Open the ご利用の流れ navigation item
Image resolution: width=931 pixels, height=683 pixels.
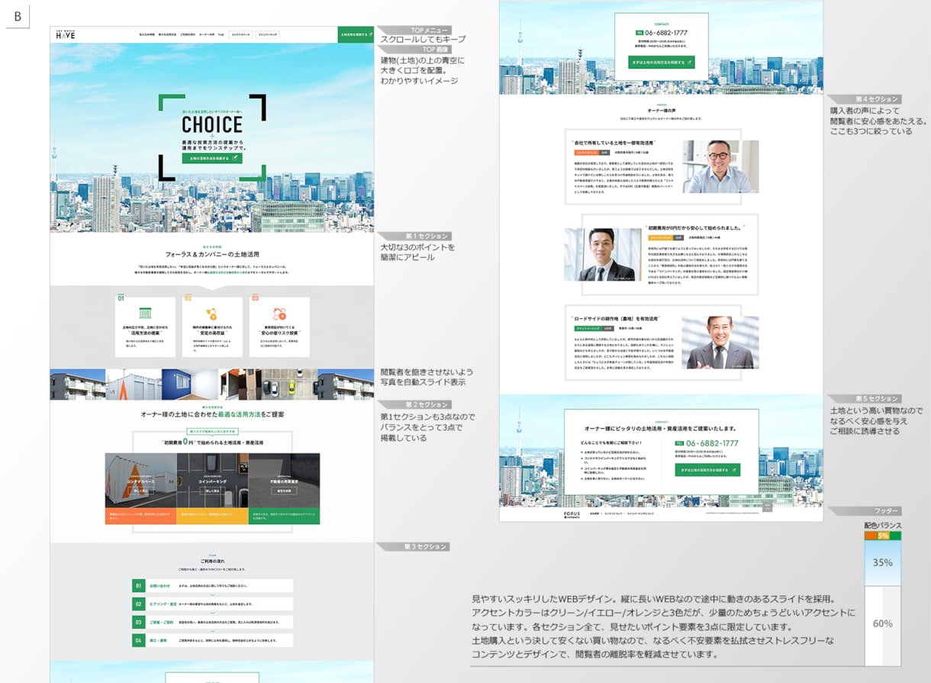186,35
